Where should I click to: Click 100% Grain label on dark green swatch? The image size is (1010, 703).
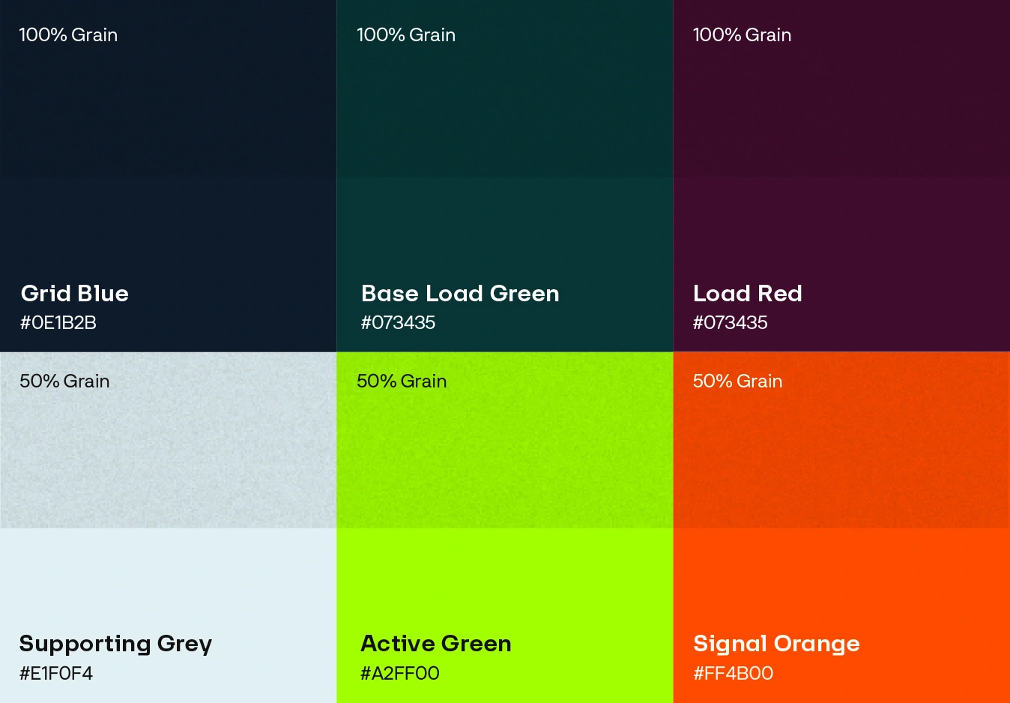[406, 35]
